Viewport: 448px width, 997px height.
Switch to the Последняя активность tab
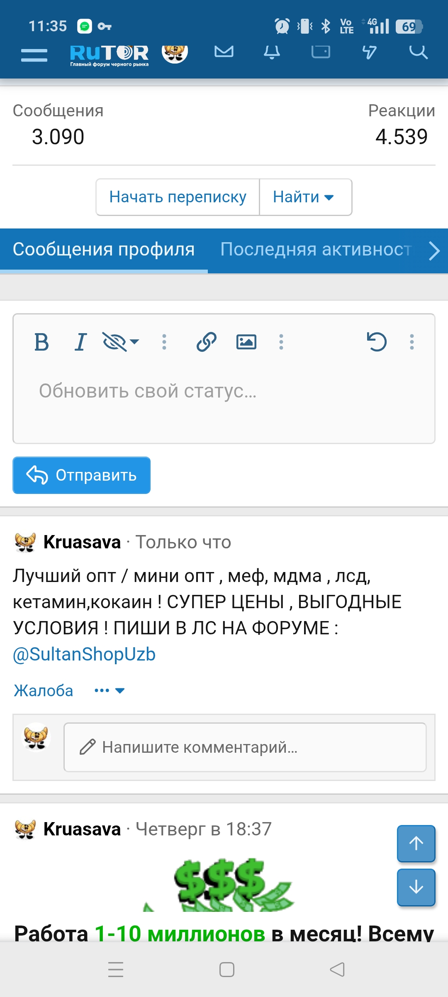coord(315,249)
